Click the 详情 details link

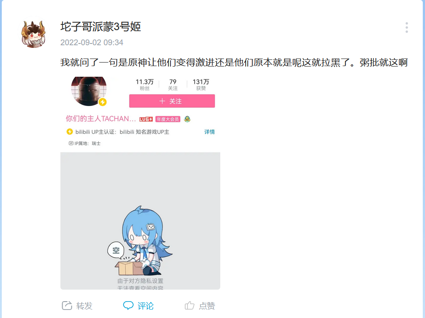coord(209,132)
